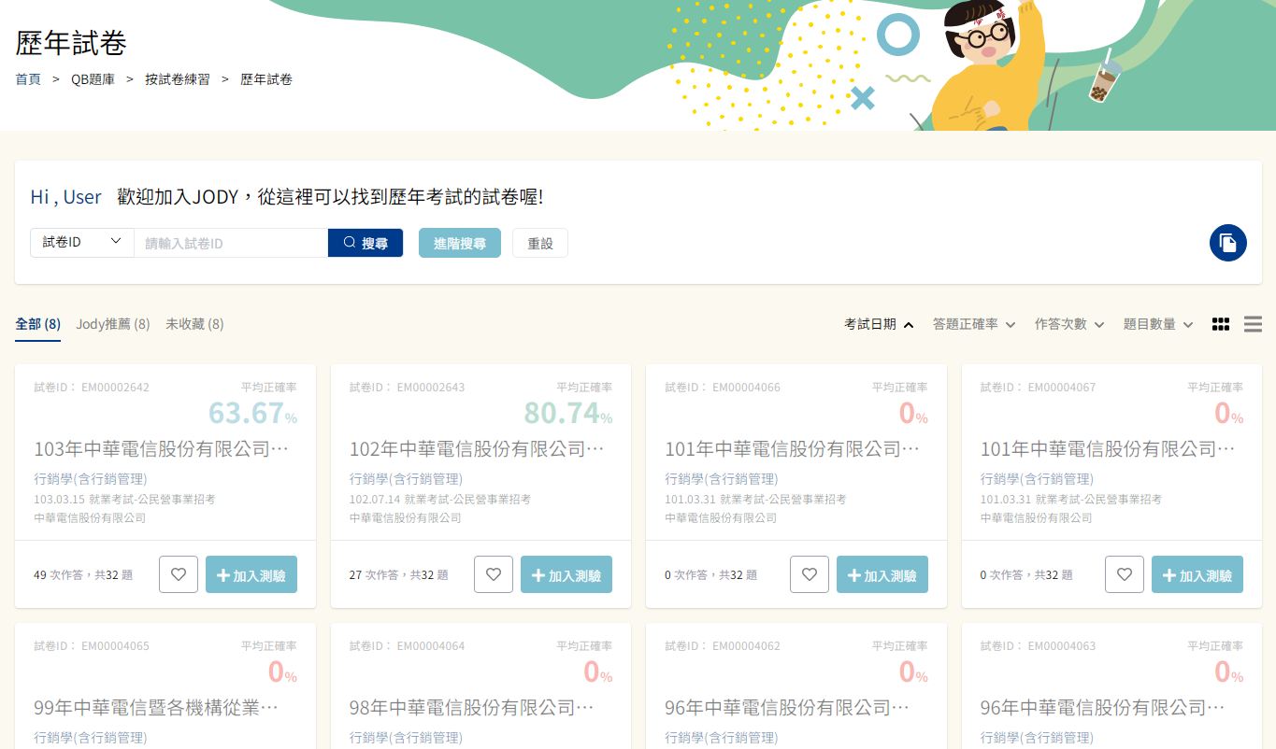The image size is (1276, 749).
Task: Open 按試卷練習 breadcrumb link
Action: [x=178, y=79]
